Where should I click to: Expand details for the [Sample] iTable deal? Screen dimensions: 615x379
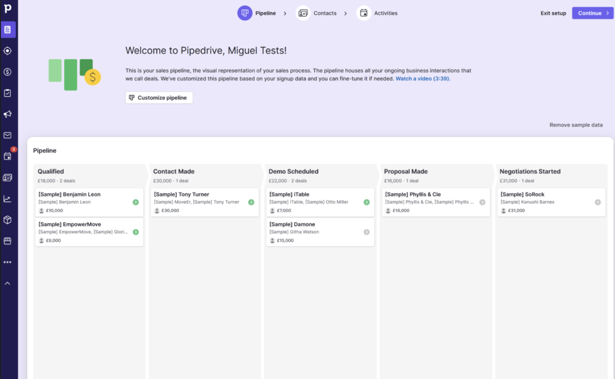pyautogui.click(x=367, y=202)
